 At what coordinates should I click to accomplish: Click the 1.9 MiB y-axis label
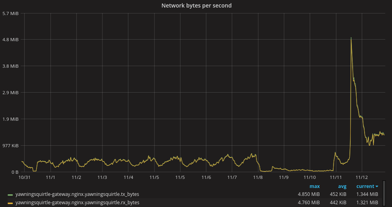tap(10, 119)
